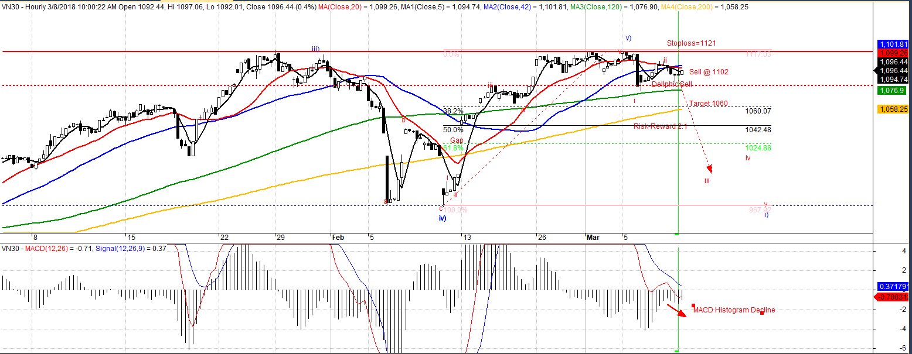This screenshot has height=354, width=912.
Task: Click the red Gap annotation
Action: click(457, 140)
